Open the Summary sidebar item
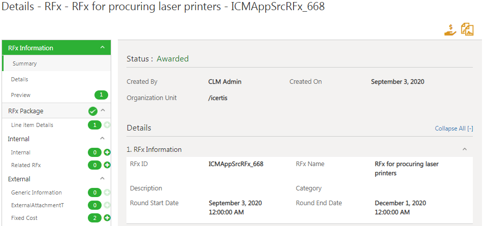484x226 pixels. point(24,63)
